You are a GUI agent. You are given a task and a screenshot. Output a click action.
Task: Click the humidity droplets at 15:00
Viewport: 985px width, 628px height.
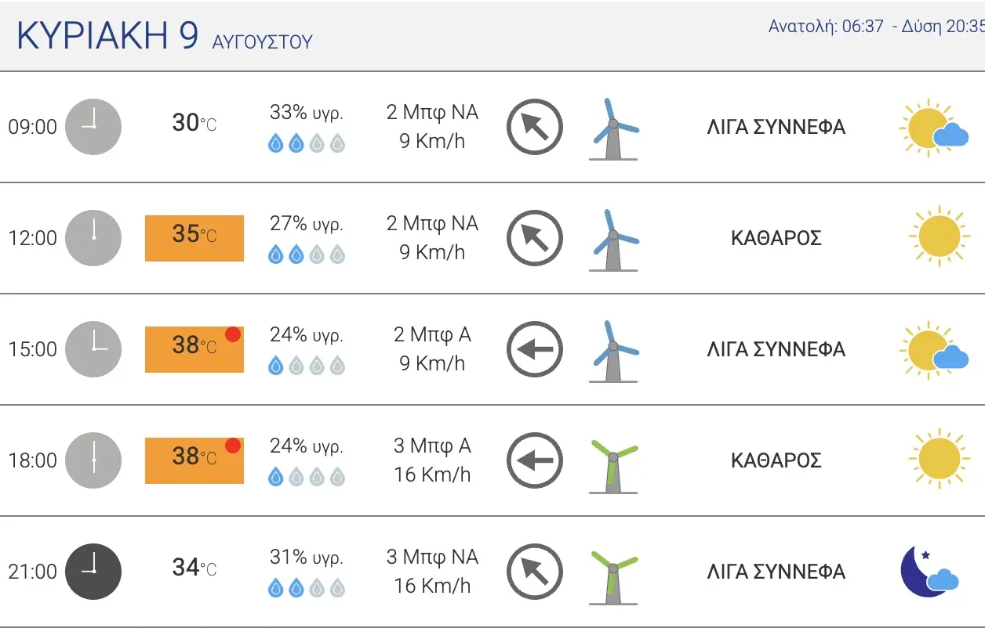click(x=307, y=366)
